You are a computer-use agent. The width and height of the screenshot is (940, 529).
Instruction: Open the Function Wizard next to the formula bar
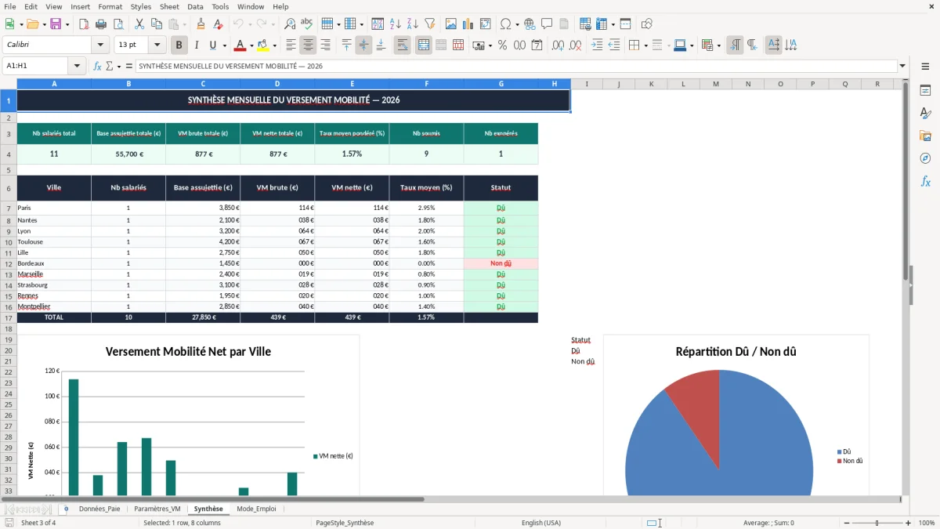coord(98,67)
